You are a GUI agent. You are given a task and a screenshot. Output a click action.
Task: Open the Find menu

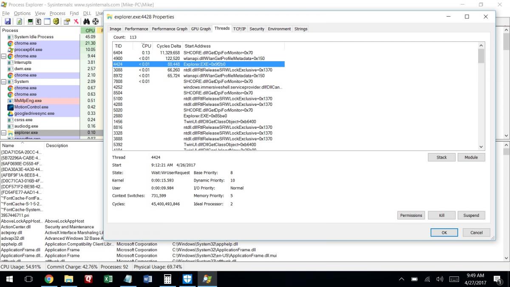coord(74,13)
